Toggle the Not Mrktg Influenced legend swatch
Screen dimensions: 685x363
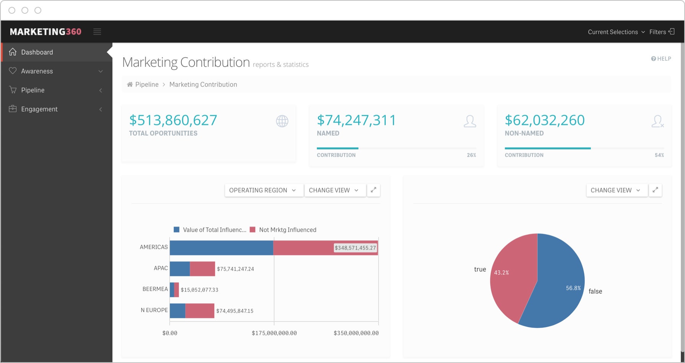pos(253,230)
